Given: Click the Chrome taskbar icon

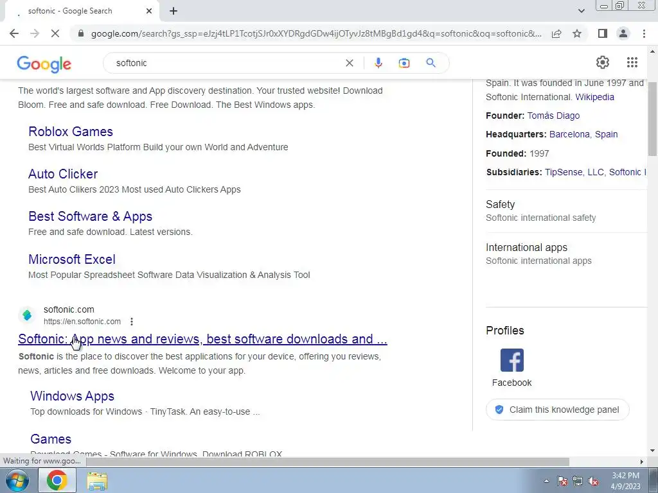Looking at the screenshot, I should (x=57, y=480).
